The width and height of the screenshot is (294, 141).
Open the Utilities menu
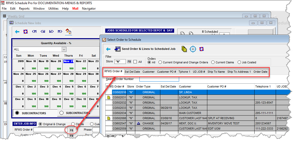coord(54,9)
